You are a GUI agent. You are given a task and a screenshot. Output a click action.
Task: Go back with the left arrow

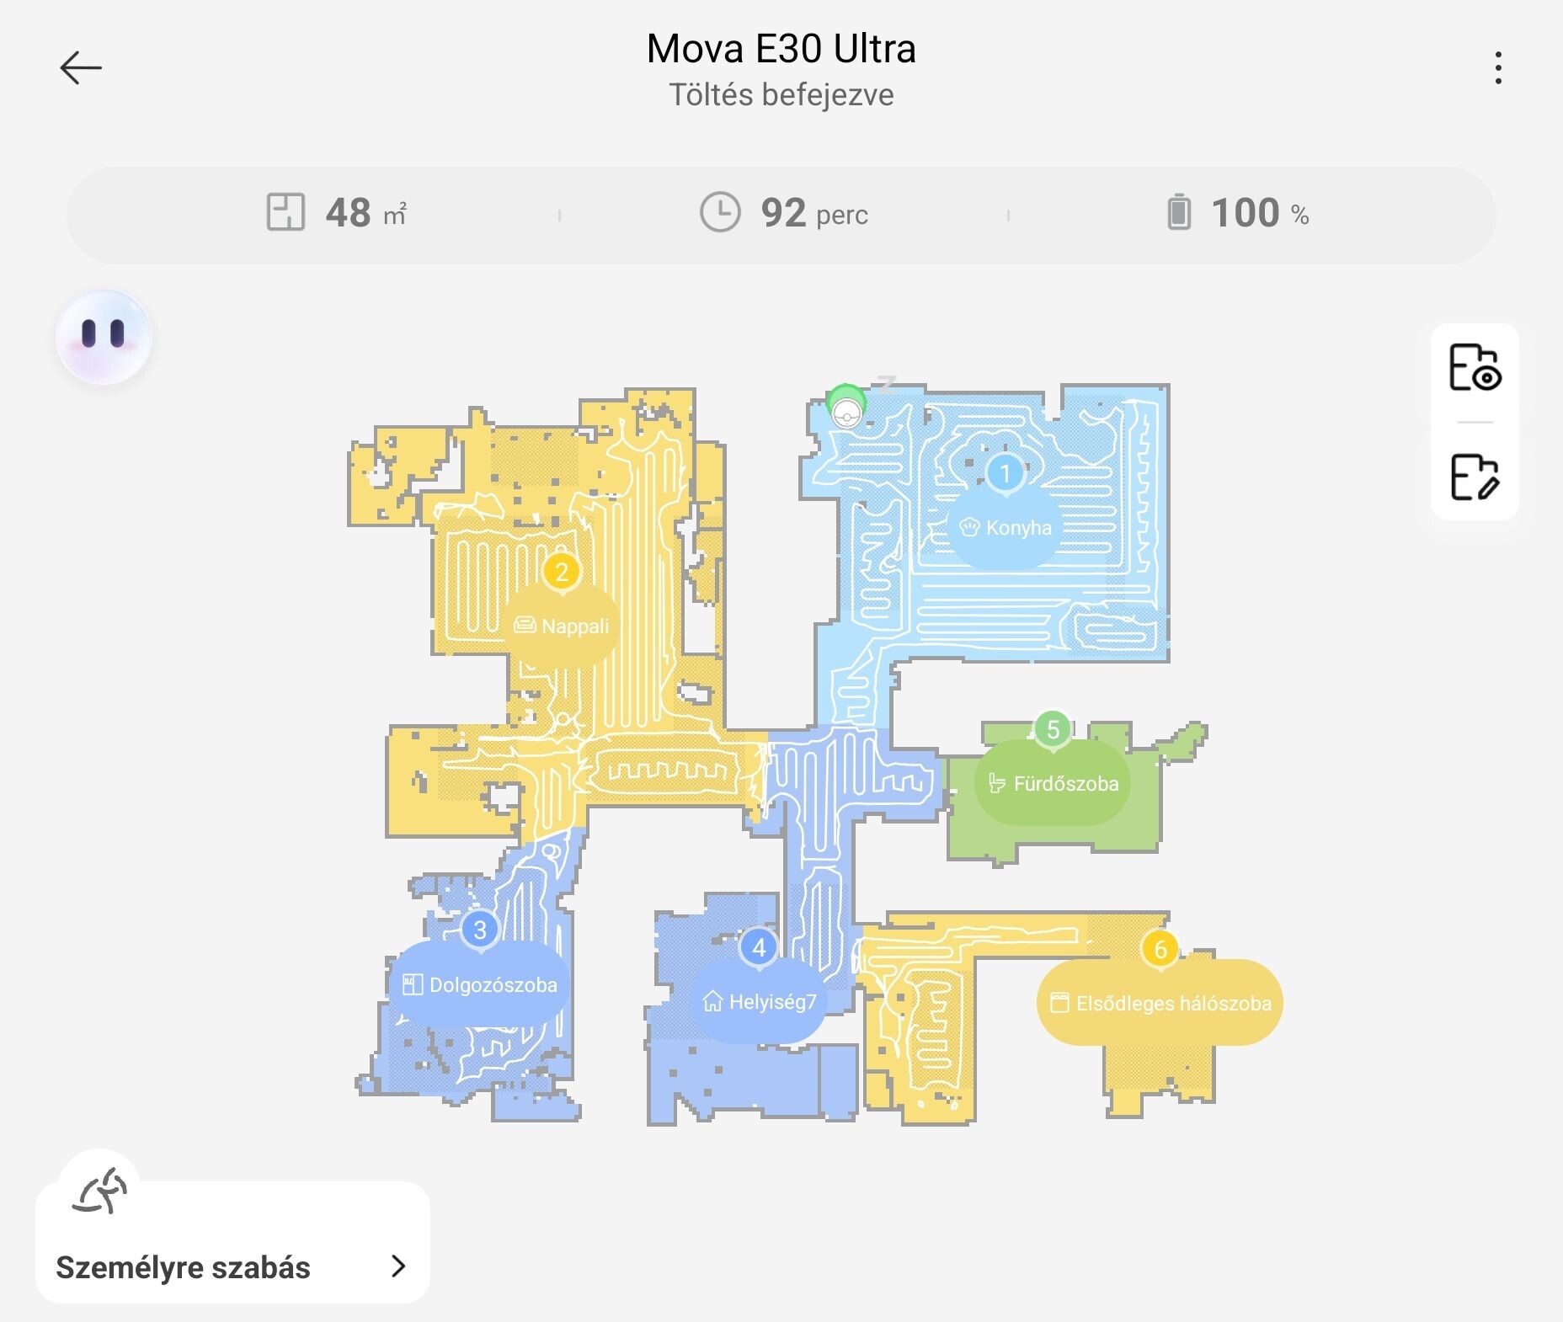click(x=81, y=68)
